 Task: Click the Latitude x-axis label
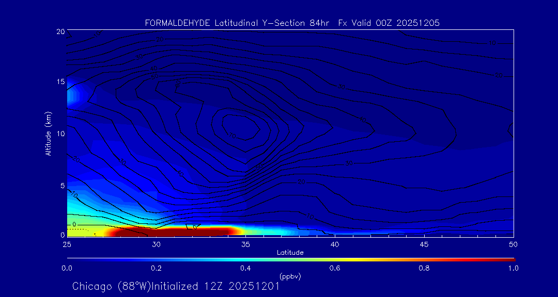pyautogui.click(x=290, y=252)
